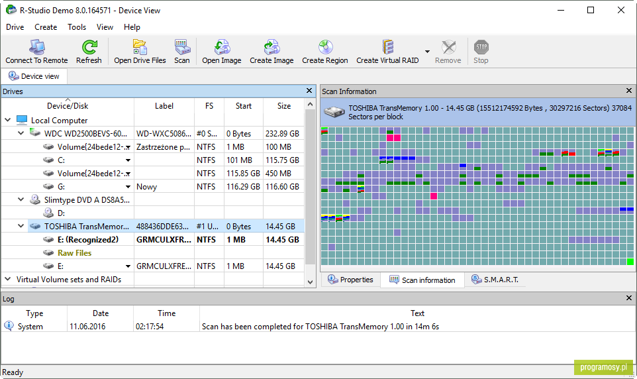Click the Zastrzeżone p... label cell
Viewport: 637px width, 379px height.
pos(164,147)
